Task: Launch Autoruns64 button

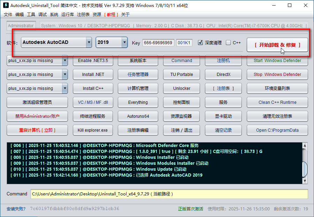Action: click(x=138, y=116)
